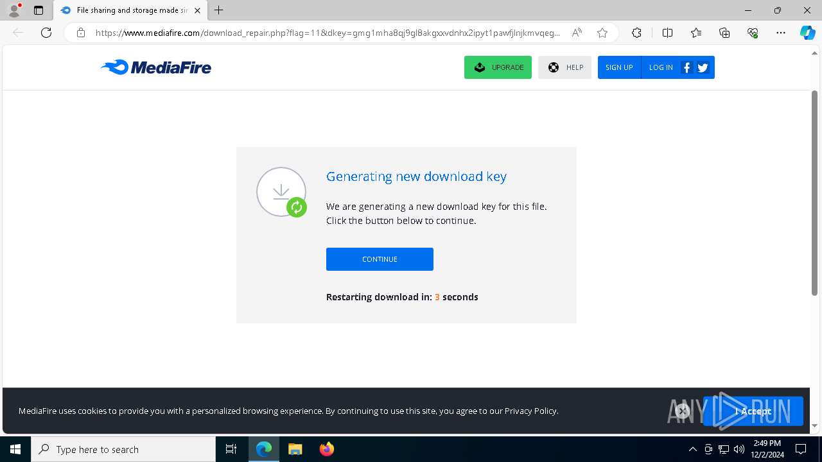This screenshot has height=462, width=822.
Task: Accept cookies with the Accept button
Action: click(x=753, y=411)
